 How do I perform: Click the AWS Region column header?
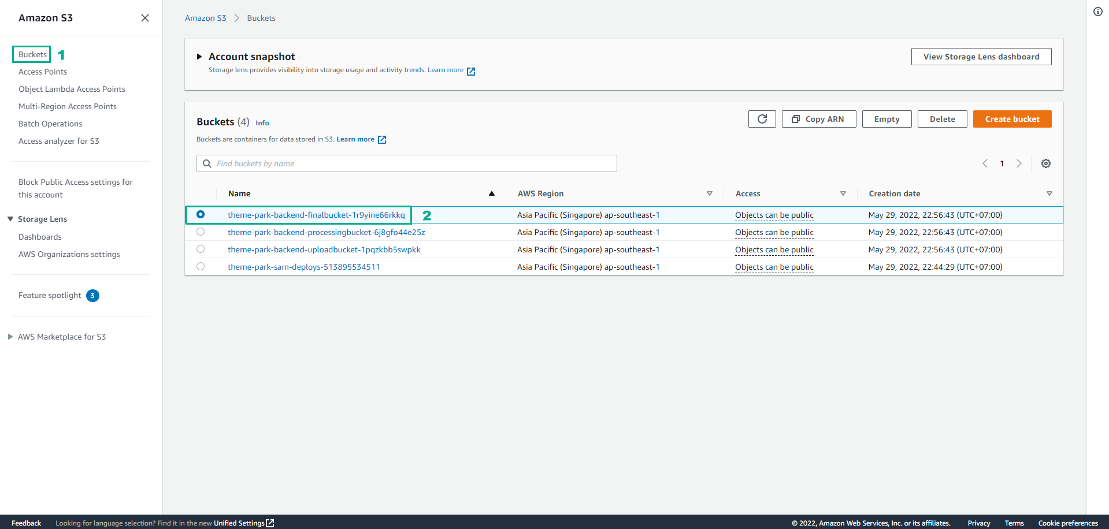pyautogui.click(x=541, y=193)
